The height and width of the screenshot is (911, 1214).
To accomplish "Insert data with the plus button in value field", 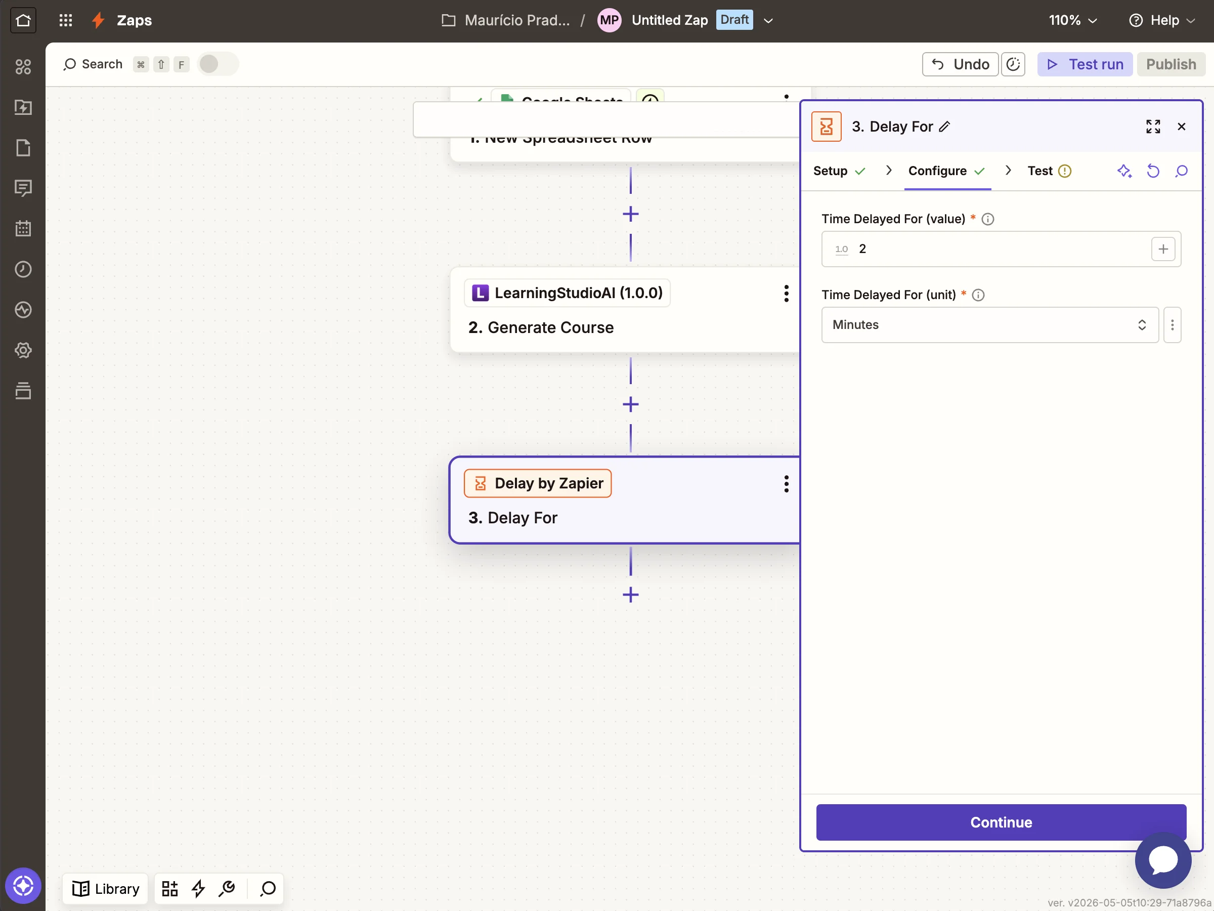I will point(1163,250).
